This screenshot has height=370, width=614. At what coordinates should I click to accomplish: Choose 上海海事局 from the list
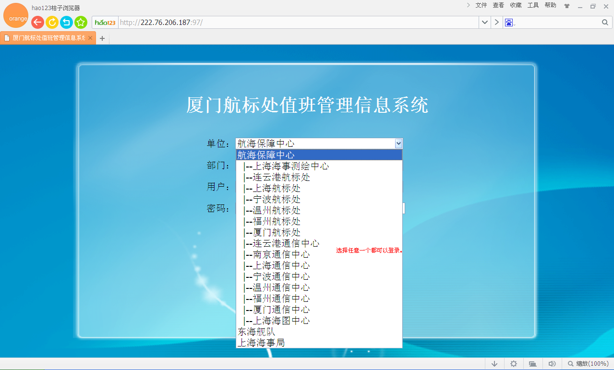[x=319, y=343]
